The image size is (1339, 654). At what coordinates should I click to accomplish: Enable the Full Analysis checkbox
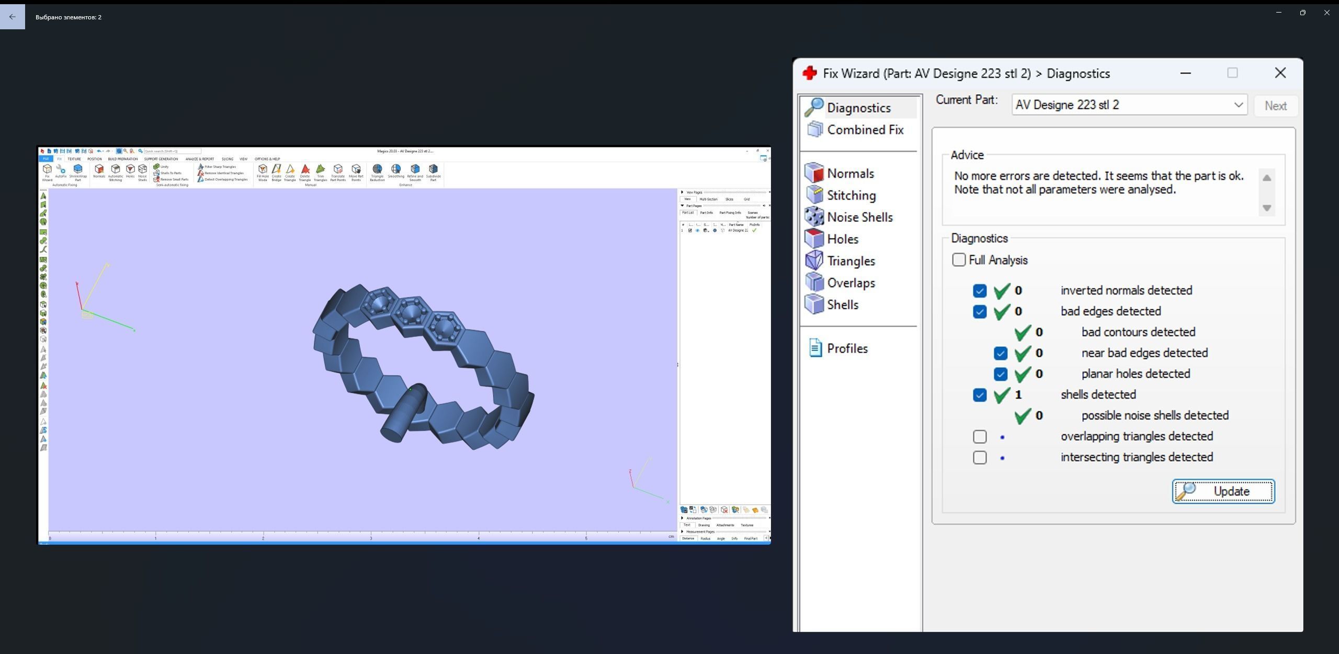(959, 260)
